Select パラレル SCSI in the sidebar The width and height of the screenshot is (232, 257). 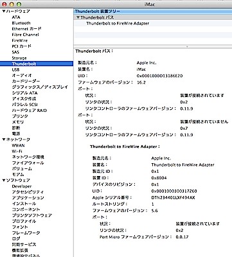click(24, 105)
